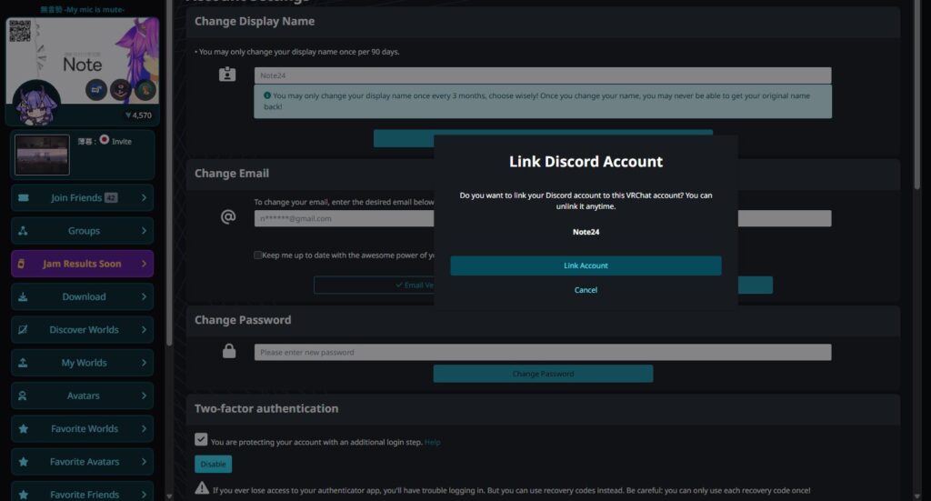Image resolution: width=931 pixels, height=501 pixels.
Task: Open the Jam Results Soon menu item
Action: pyautogui.click(x=82, y=264)
